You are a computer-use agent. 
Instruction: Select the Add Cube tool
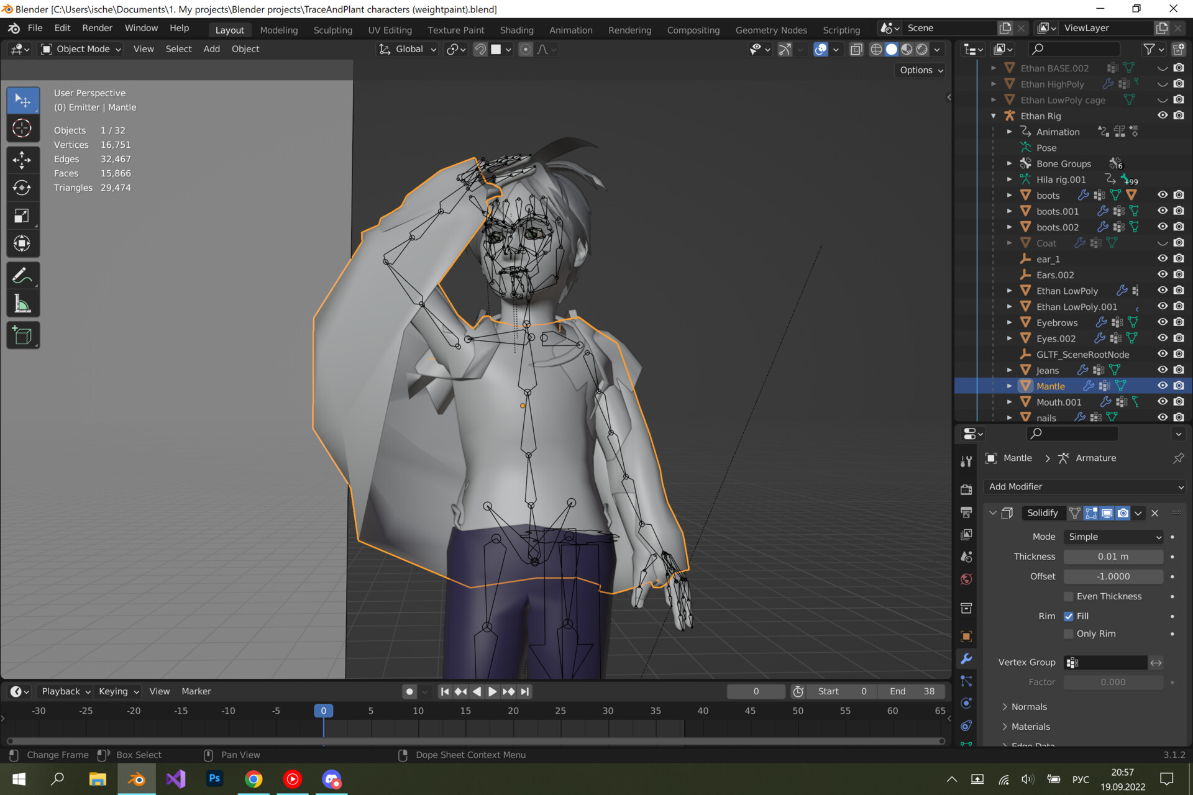pyautogui.click(x=23, y=335)
